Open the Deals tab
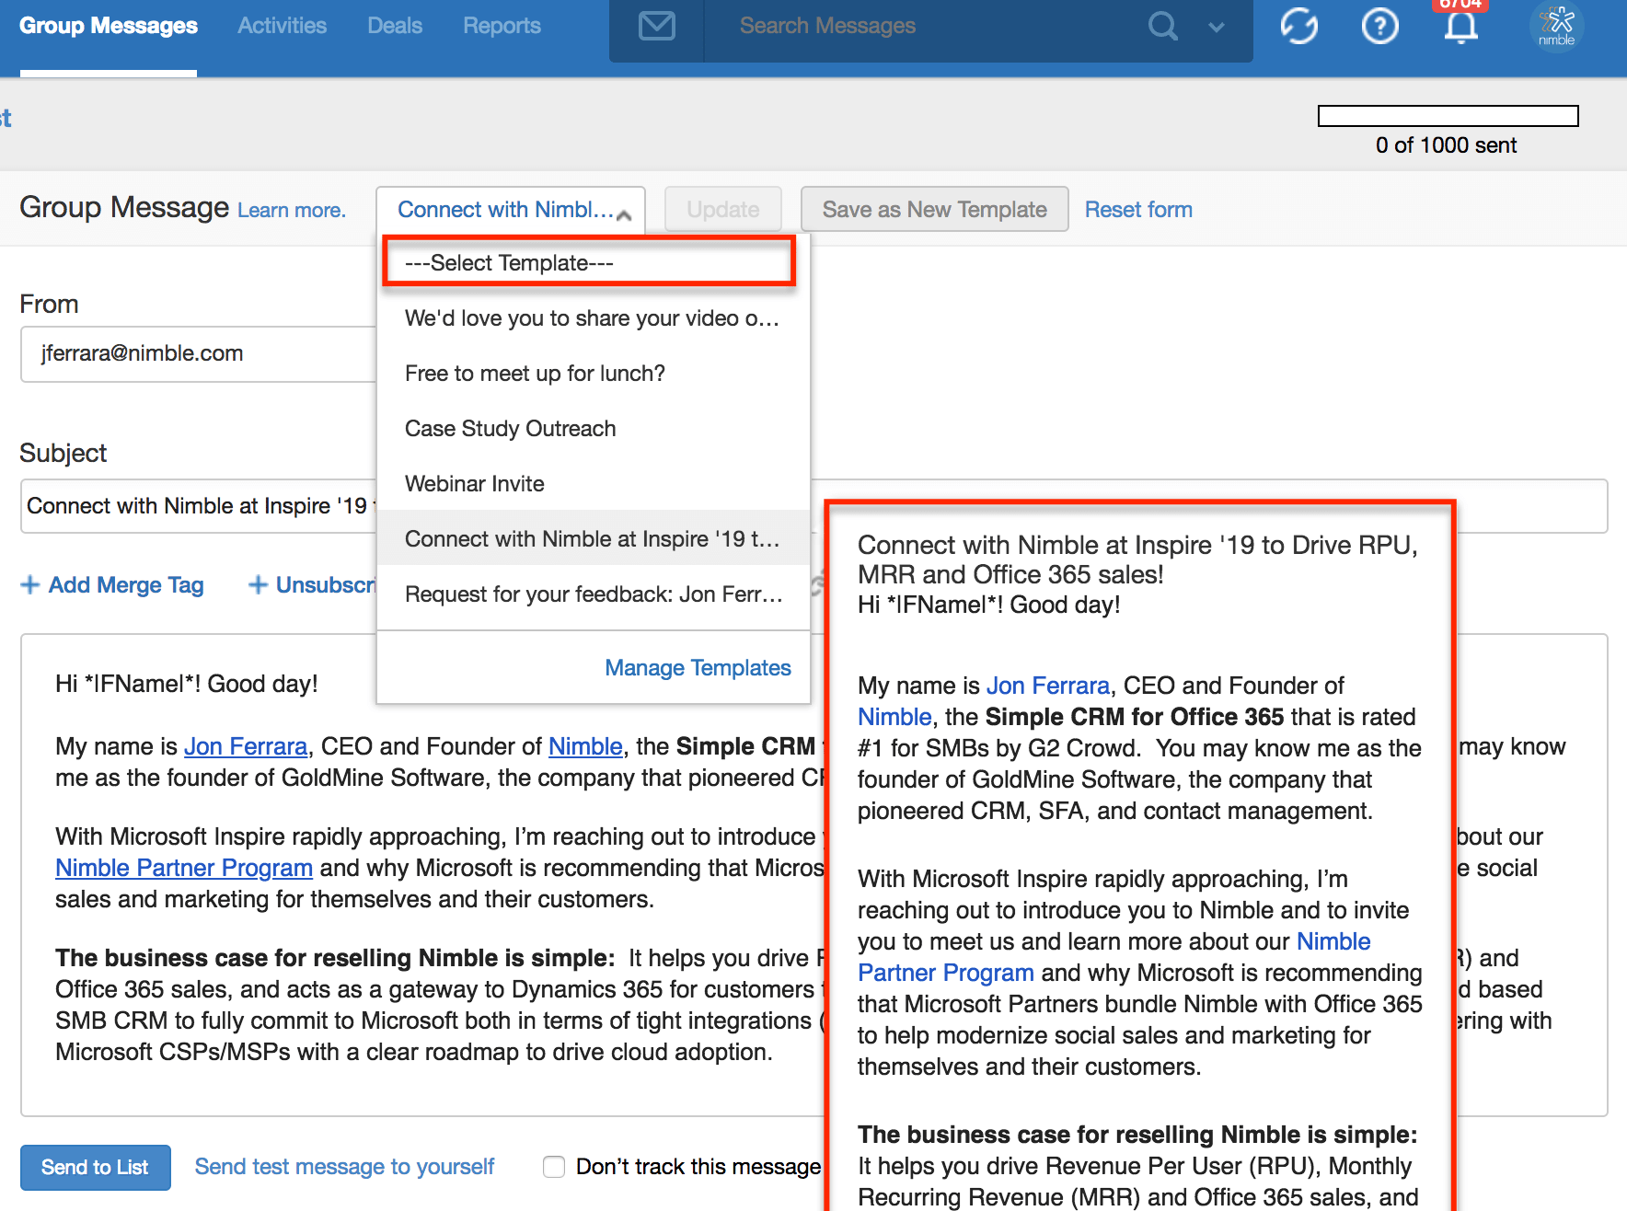The height and width of the screenshot is (1211, 1627). [x=394, y=26]
